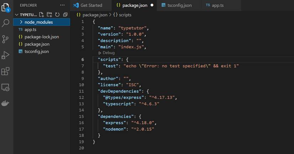Refresh the Explorer file tree
This screenshot has height=154, width=294.
pyautogui.click(x=57, y=15)
